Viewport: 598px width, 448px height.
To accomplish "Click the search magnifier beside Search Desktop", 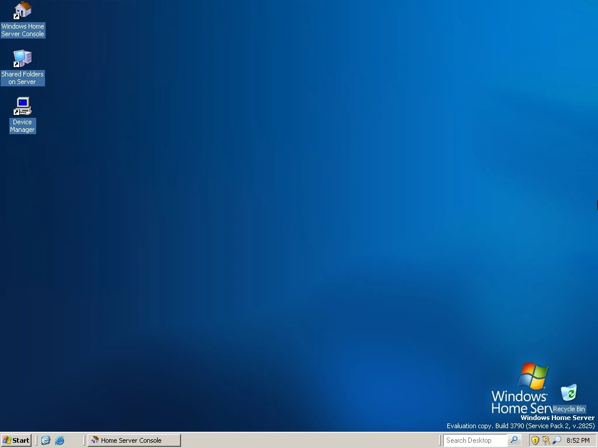I will [514, 440].
